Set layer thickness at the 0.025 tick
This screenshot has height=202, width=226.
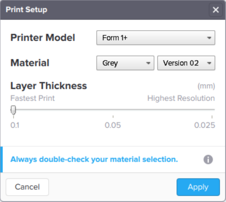(x=212, y=110)
